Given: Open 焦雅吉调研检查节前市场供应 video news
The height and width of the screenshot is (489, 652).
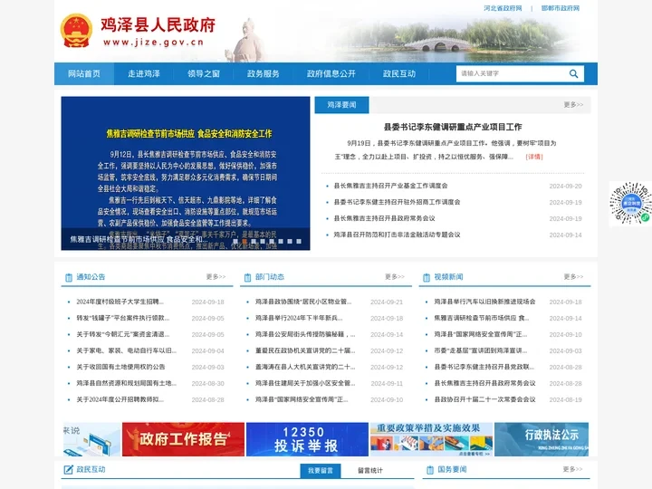Looking at the screenshot, I should (x=482, y=318).
